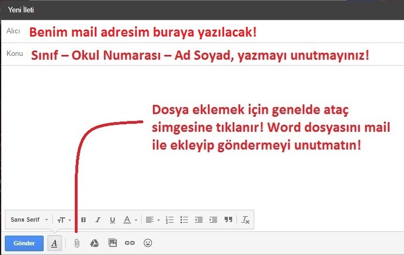Click inside the message body area
404x255 pixels.
tap(203, 138)
